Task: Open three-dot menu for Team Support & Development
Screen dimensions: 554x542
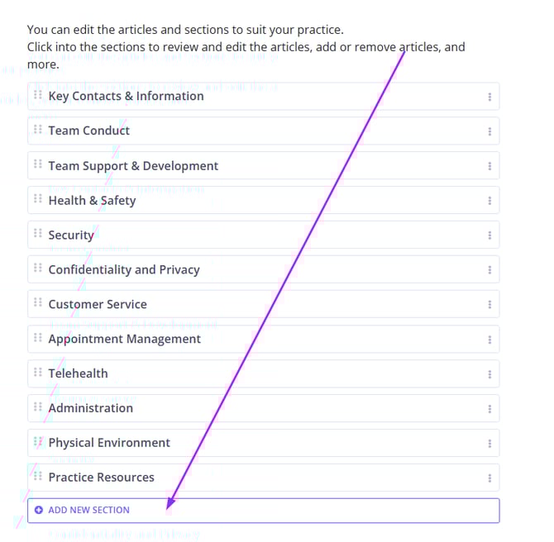Action: (490, 166)
